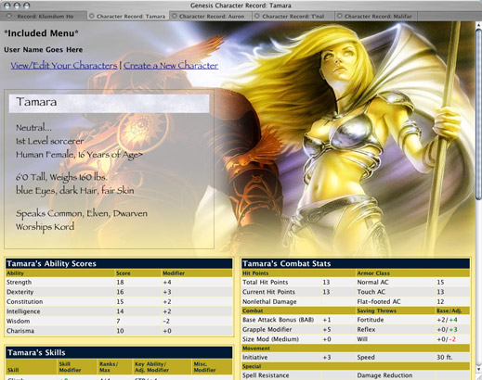482x380 pixels.
Task: Click the circle icon on Auron tab
Action: click(175, 16)
